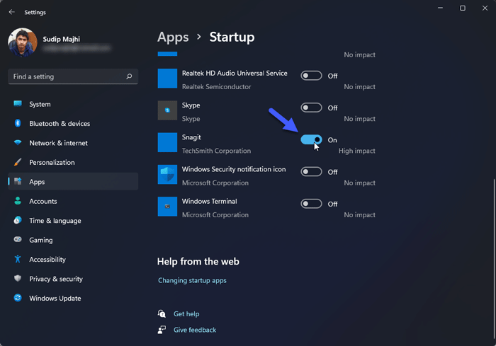The width and height of the screenshot is (496, 346).
Task: Close the Settings window
Action: (485, 8)
